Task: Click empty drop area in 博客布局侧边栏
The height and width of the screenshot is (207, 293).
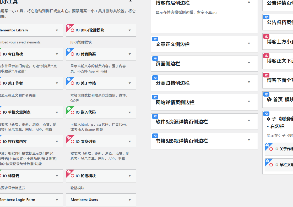Action: coord(204,24)
